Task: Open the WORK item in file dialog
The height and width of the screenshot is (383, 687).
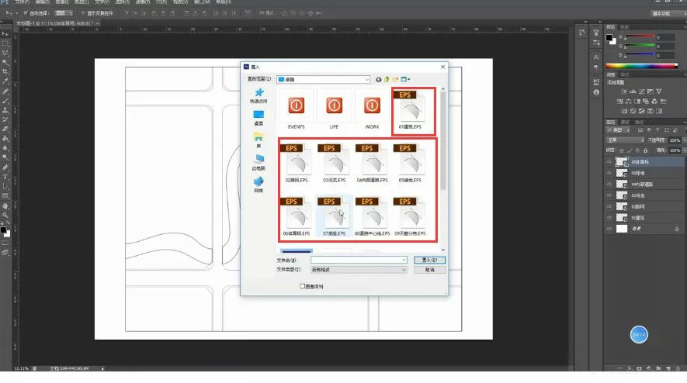Action: pos(372,105)
